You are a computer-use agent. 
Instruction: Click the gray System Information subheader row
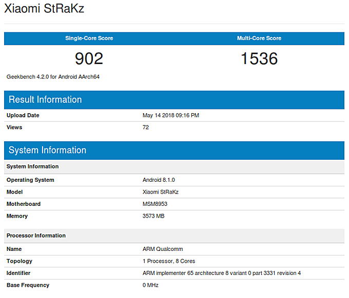(174, 167)
